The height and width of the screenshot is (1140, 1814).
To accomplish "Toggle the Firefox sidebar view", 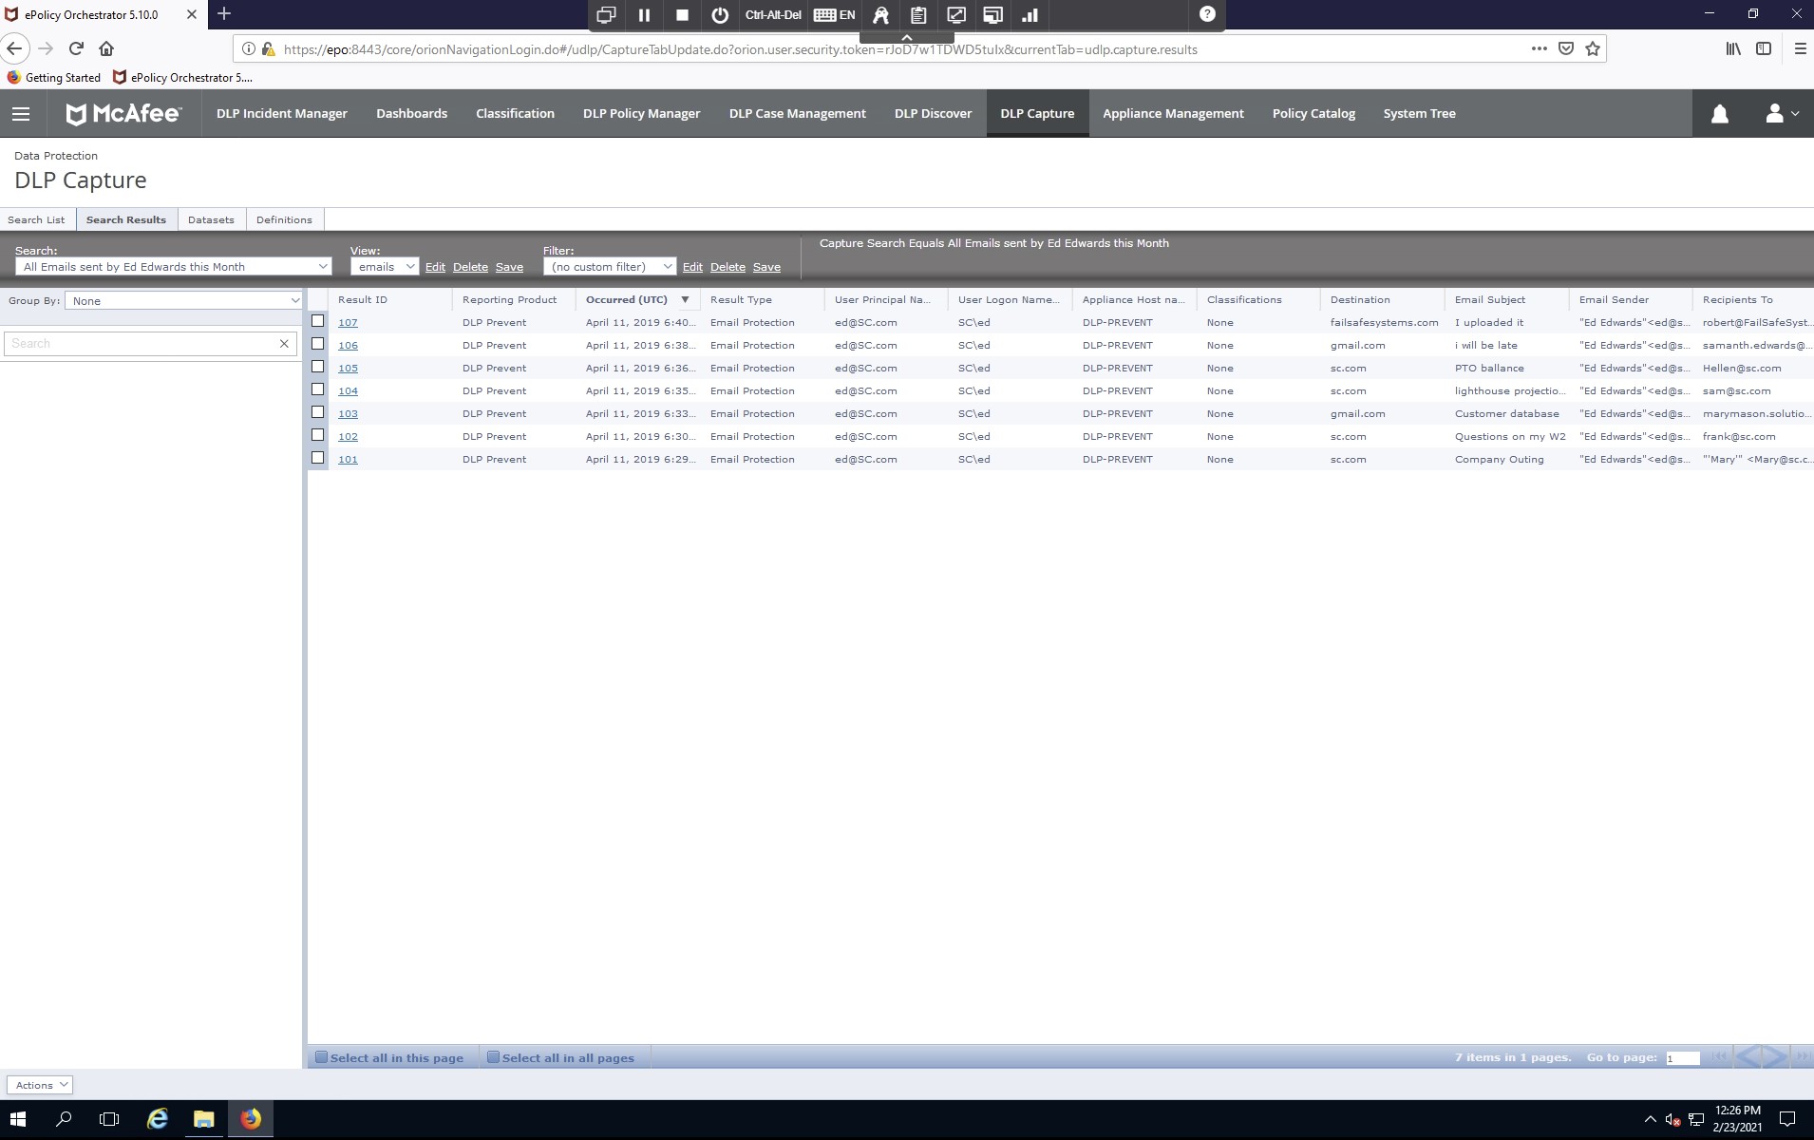I will click(1764, 48).
